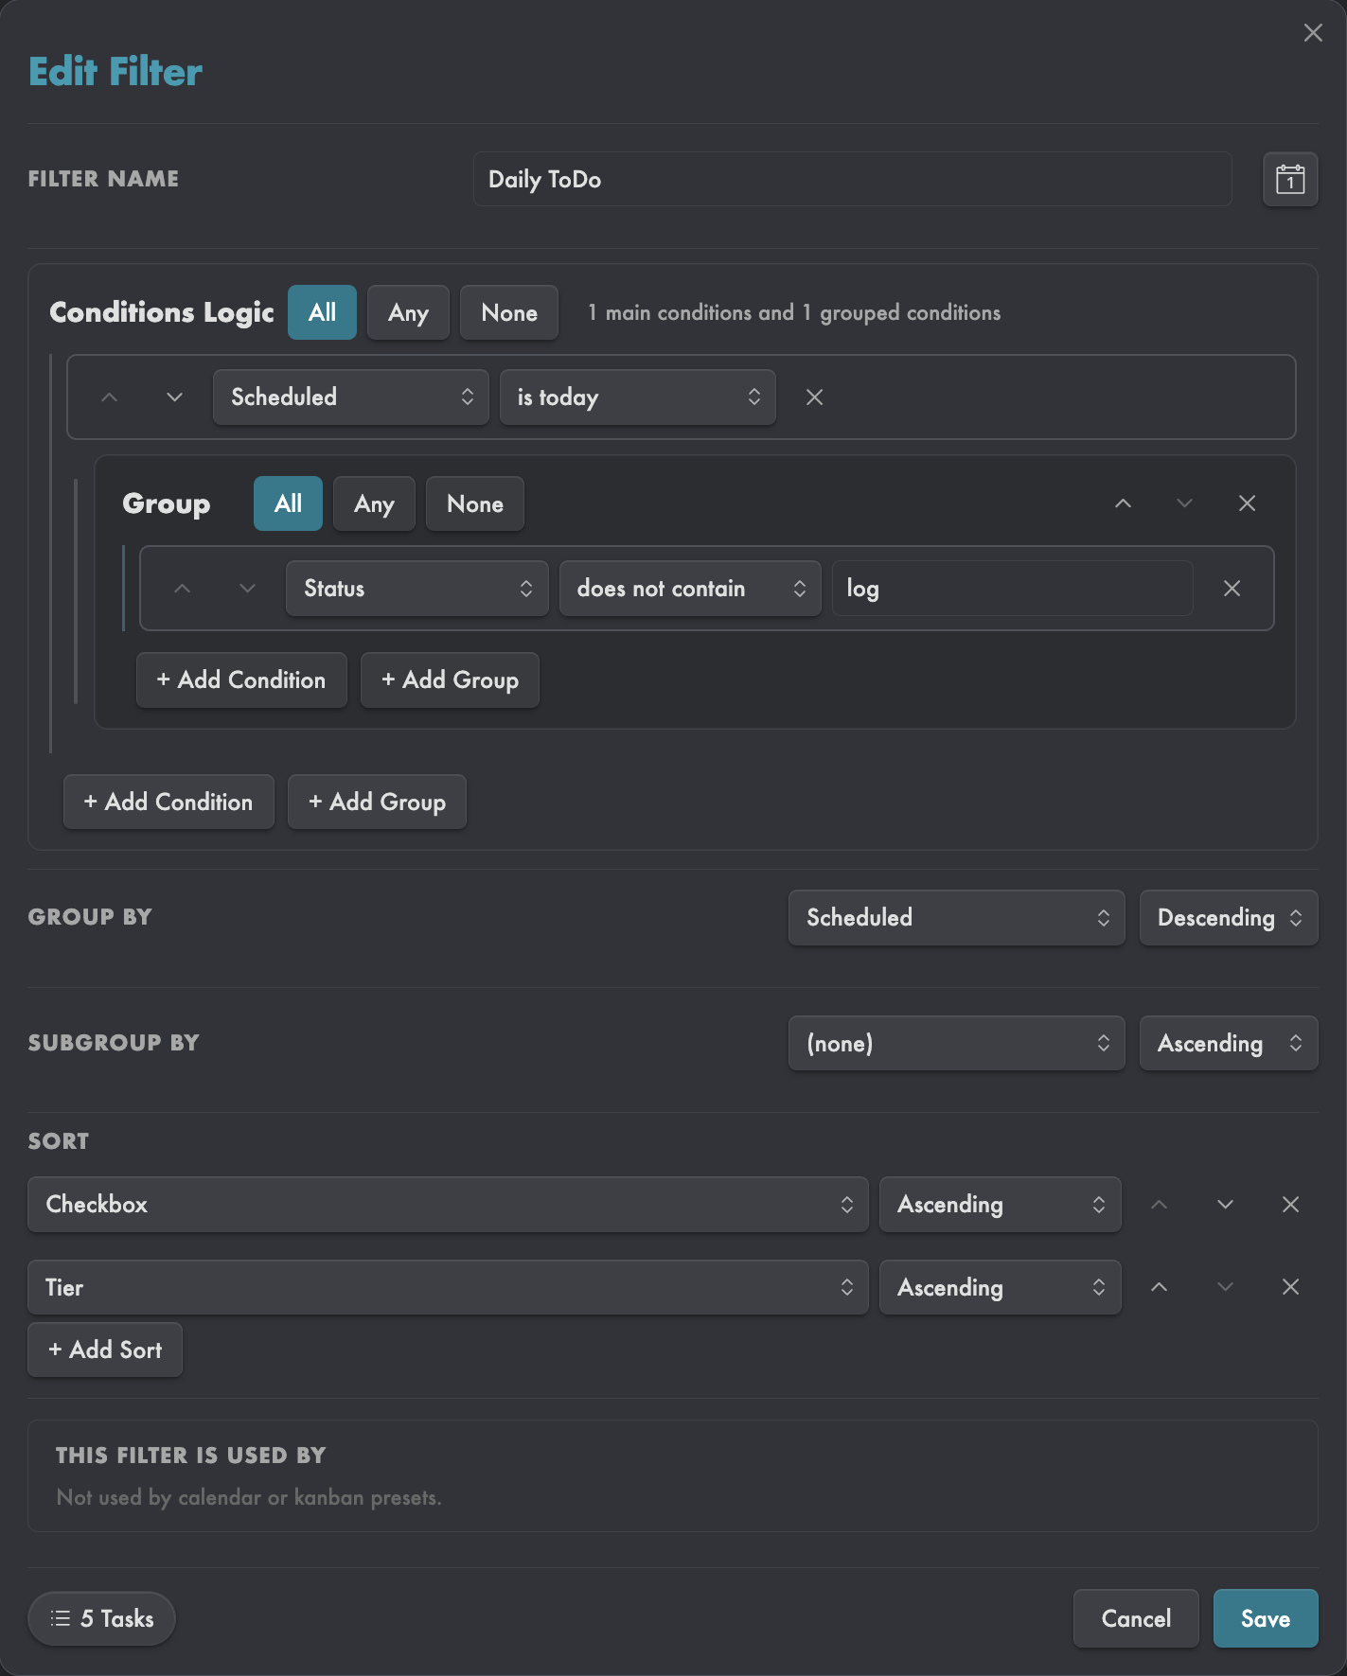Move Scheduled condition up with chevron
Viewport: 1347px width, 1676px height.
coord(110,397)
